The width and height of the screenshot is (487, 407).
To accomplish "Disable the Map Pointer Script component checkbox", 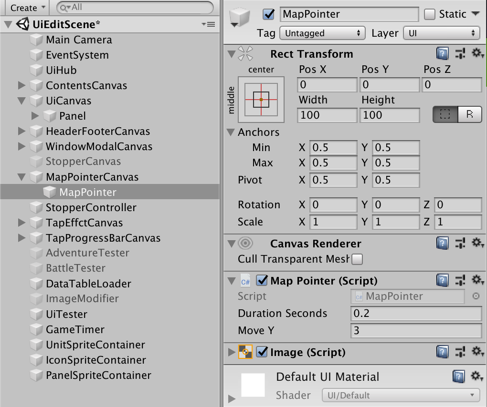I will pos(261,280).
